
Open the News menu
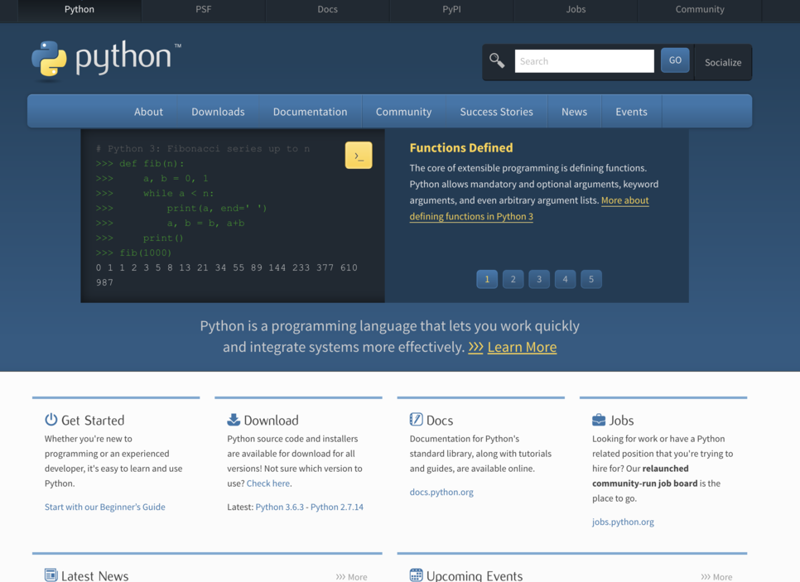click(x=574, y=112)
